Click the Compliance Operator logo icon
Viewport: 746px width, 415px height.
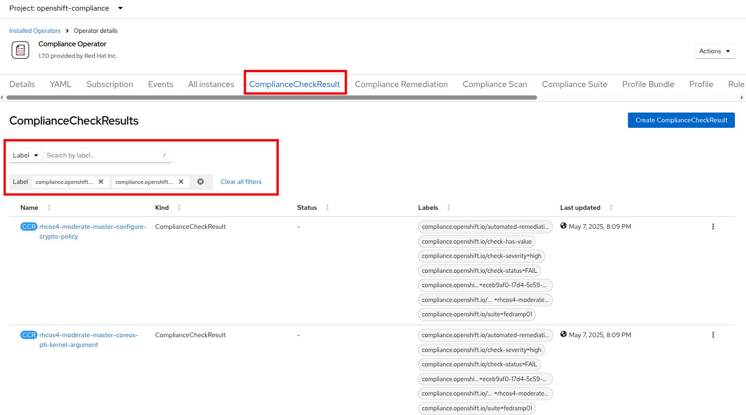[x=20, y=50]
